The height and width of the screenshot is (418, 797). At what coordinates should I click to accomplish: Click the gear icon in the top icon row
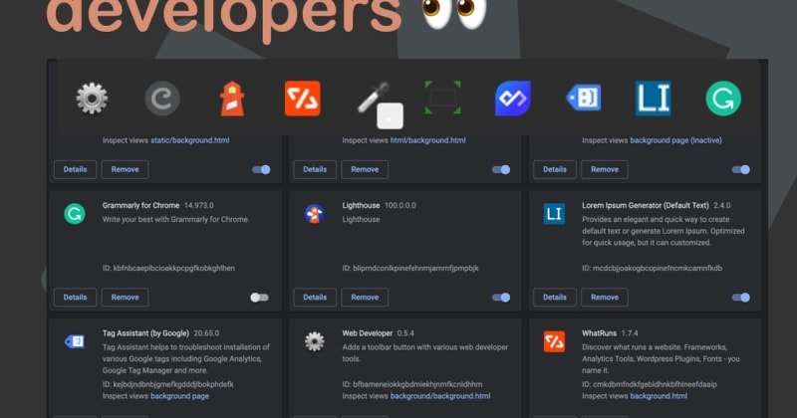(x=92, y=99)
